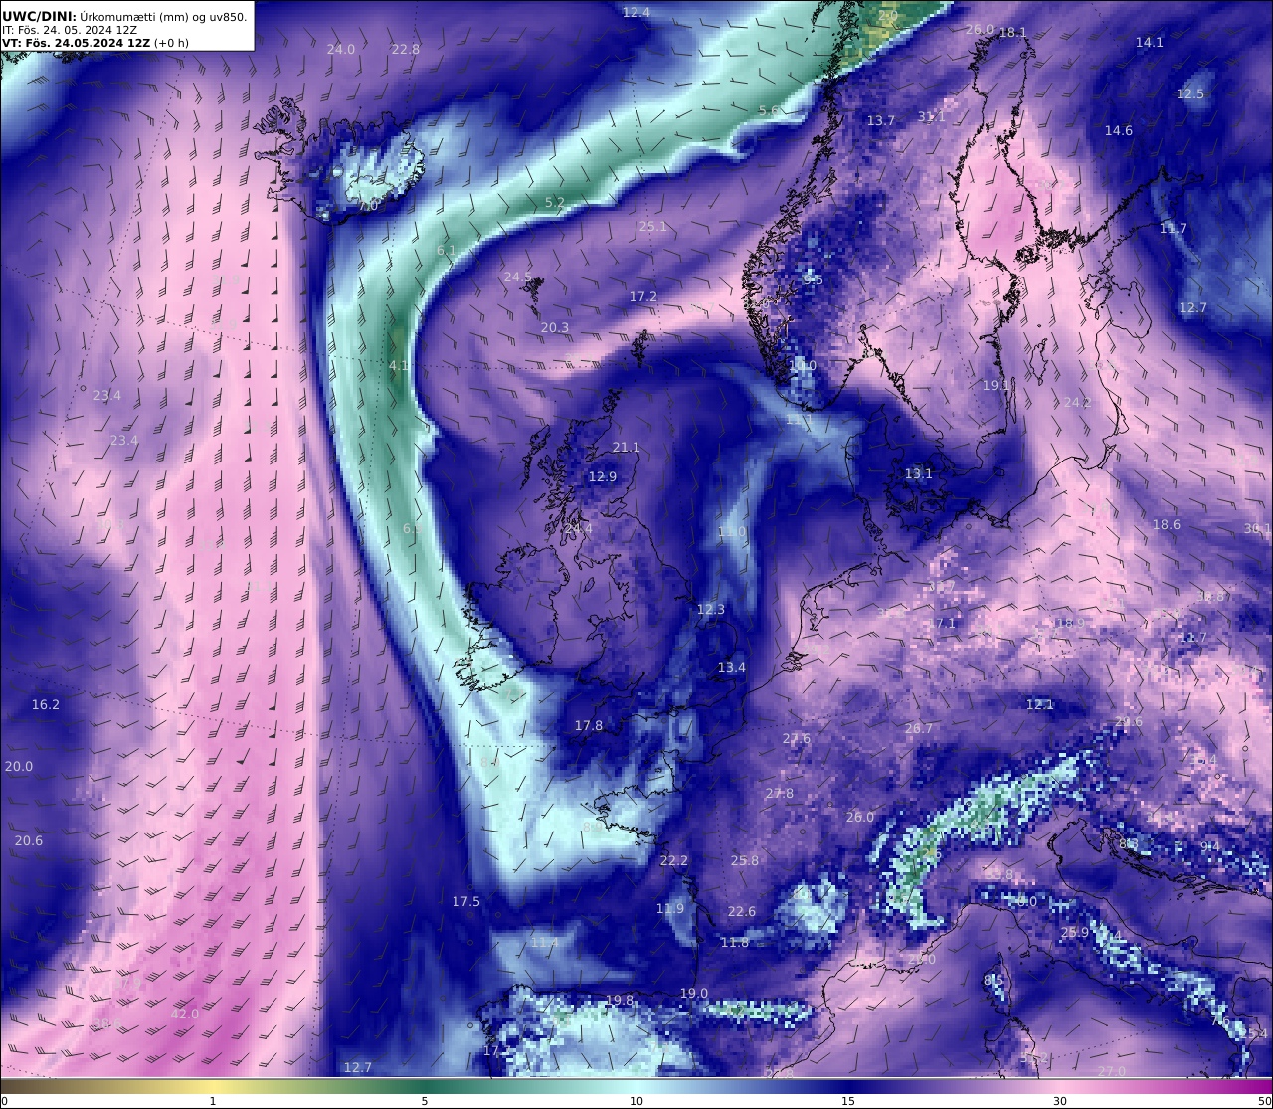Select the 12.1 value label

(x=1040, y=704)
